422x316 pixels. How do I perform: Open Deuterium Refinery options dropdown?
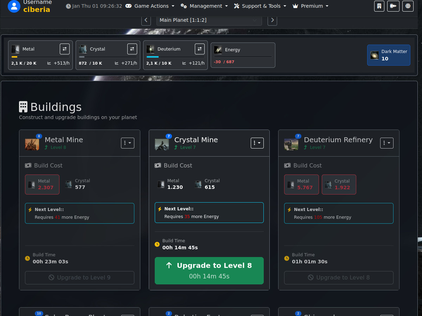pos(386,143)
